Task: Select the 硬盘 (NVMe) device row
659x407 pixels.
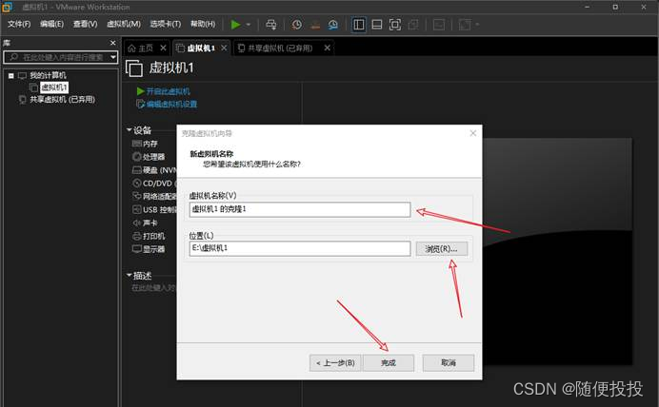Action: tap(154, 170)
